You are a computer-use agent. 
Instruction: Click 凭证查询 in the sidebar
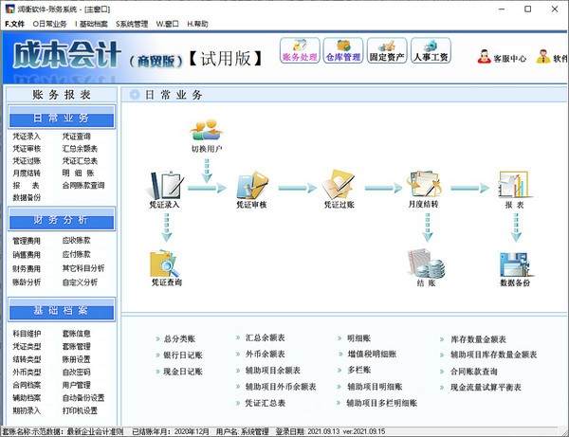click(77, 137)
